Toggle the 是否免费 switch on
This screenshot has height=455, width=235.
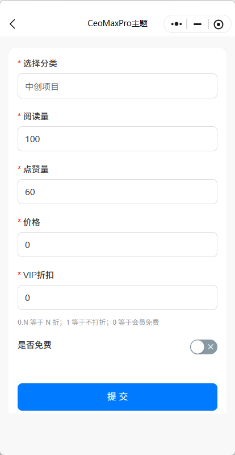click(x=204, y=347)
